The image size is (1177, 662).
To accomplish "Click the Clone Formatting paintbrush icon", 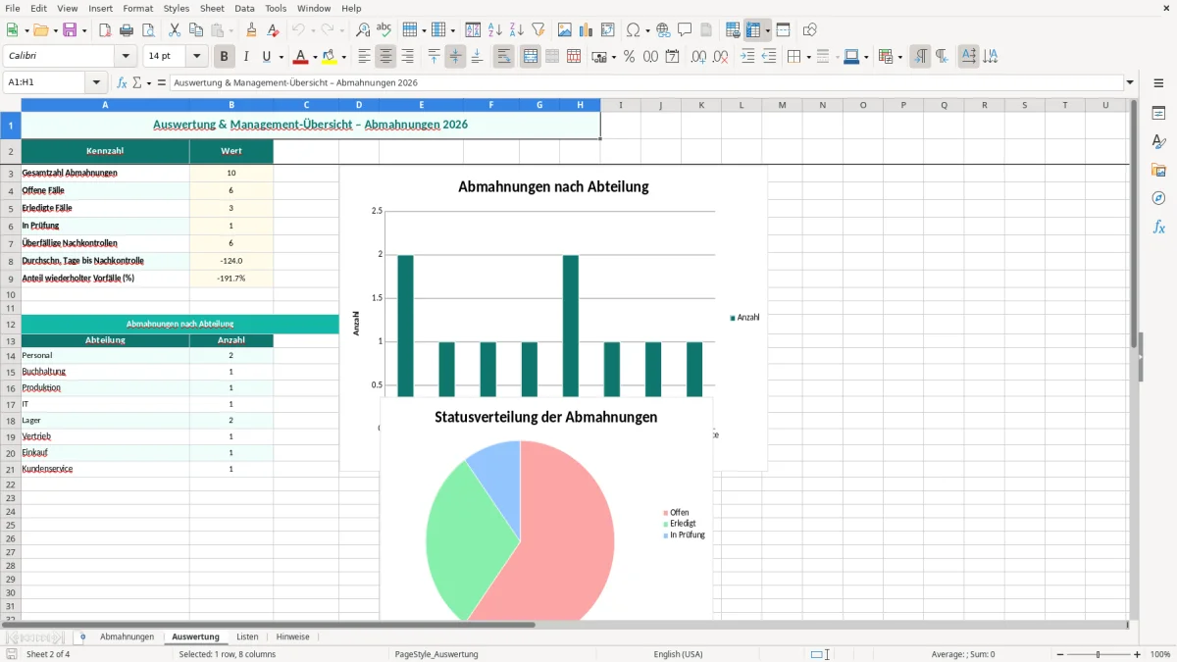I will pos(252,30).
